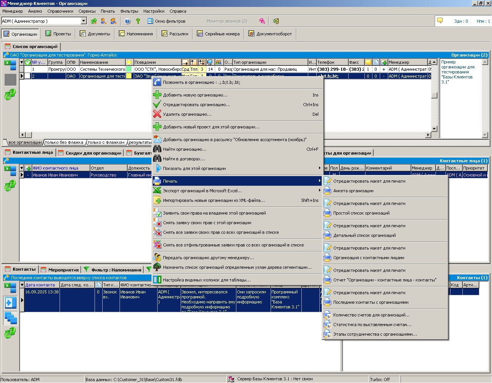The height and width of the screenshot is (383, 492).
Task: Click the blue help question mark icon
Action: (128, 21)
